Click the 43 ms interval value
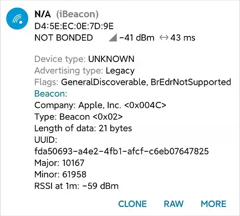 pos(183,38)
